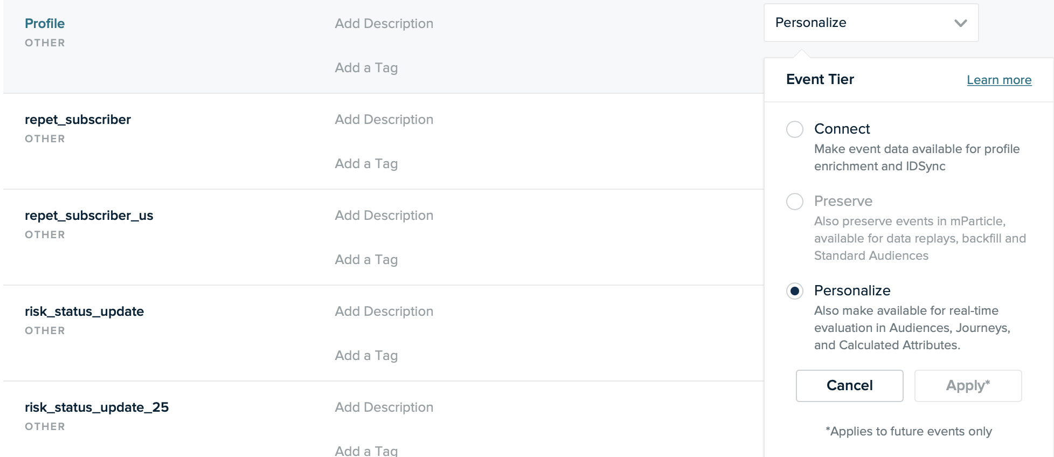Add Description for Profile event
This screenshot has width=1054, height=457.
click(x=384, y=24)
